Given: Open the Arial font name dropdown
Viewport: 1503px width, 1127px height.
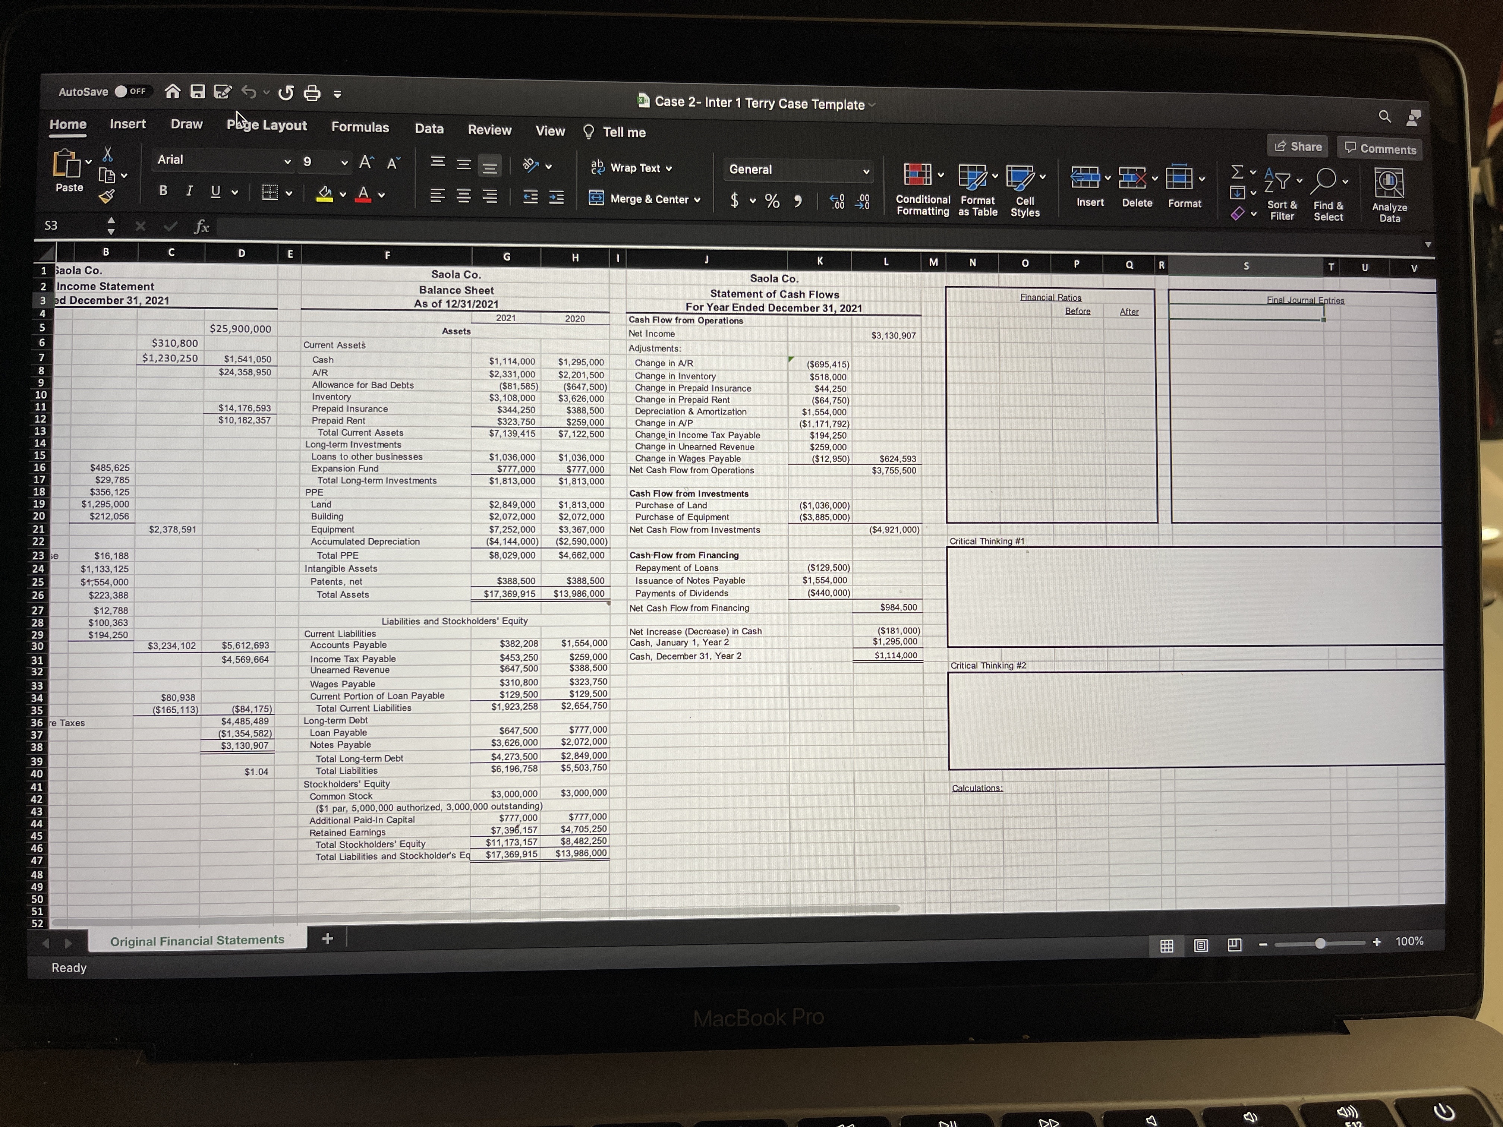Looking at the screenshot, I should coord(287,162).
